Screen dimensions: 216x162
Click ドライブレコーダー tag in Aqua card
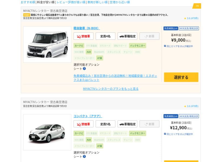tap(84, 146)
